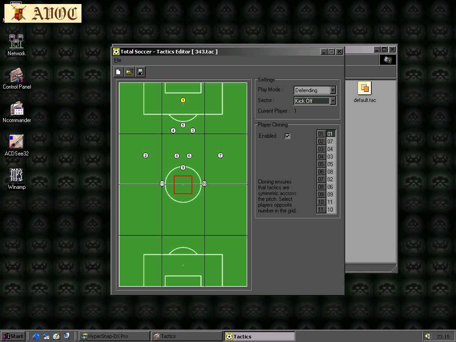456x342 pixels.
Task: Close the Total Soccer Tactics Editor window
Action: tap(339, 52)
